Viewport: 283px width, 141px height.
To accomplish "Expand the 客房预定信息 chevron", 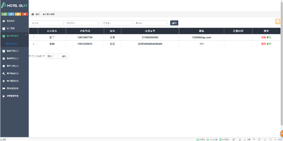I will [x=26, y=58].
